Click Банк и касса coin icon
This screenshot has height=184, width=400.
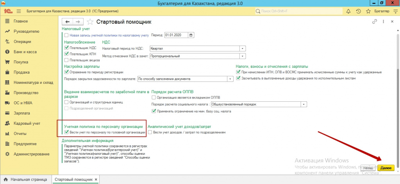7,52
